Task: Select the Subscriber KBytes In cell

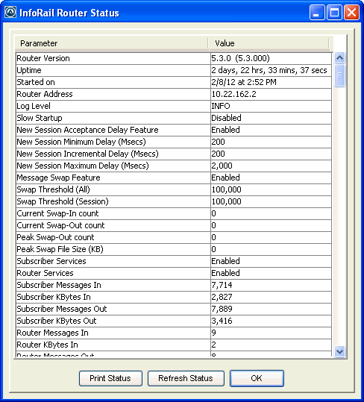Action: [x=113, y=297]
